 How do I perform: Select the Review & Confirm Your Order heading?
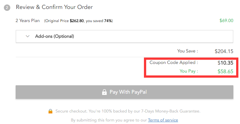click(x=54, y=7)
